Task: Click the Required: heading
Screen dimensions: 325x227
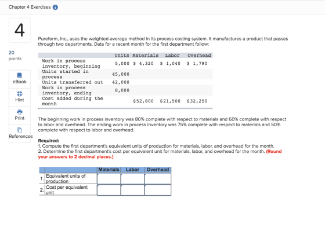Action: click(49, 141)
